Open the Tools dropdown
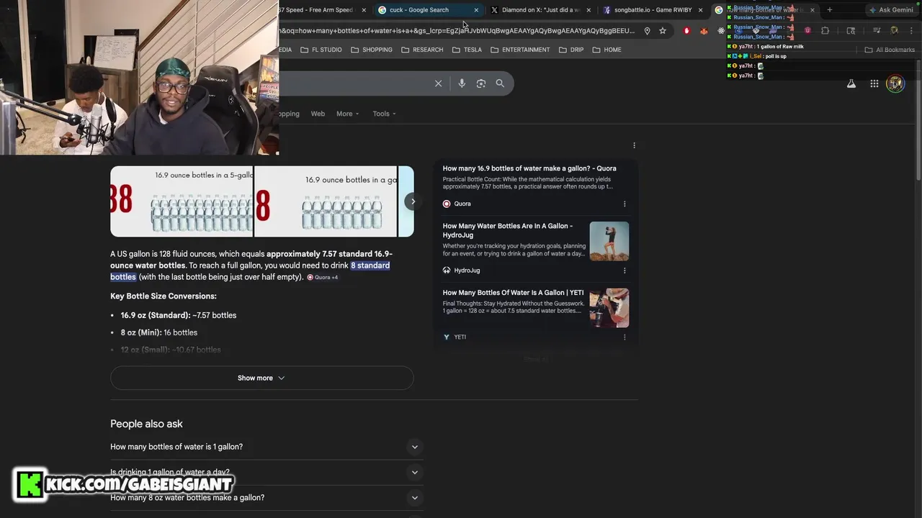The image size is (922, 518). coord(385,114)
